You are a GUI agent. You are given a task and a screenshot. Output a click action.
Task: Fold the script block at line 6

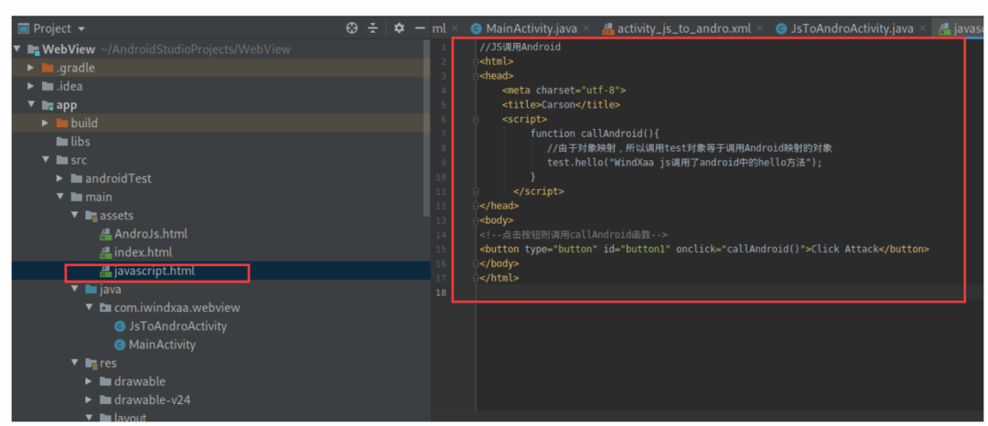(476, 119)
